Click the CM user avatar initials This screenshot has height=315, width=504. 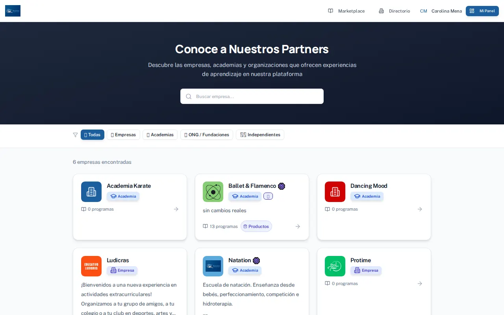point(424,11)
